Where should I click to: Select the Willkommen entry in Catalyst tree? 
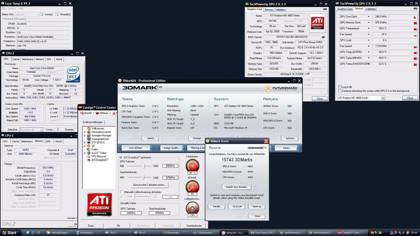click(98, 128)
